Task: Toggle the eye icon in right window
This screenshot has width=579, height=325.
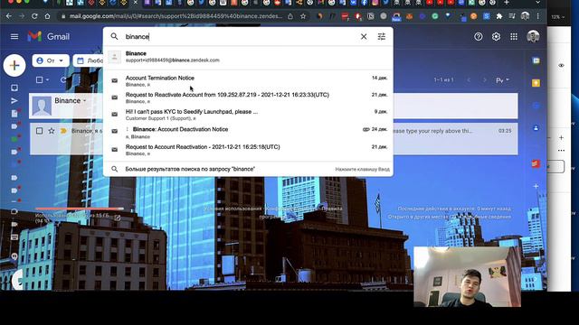Action: 561,65
